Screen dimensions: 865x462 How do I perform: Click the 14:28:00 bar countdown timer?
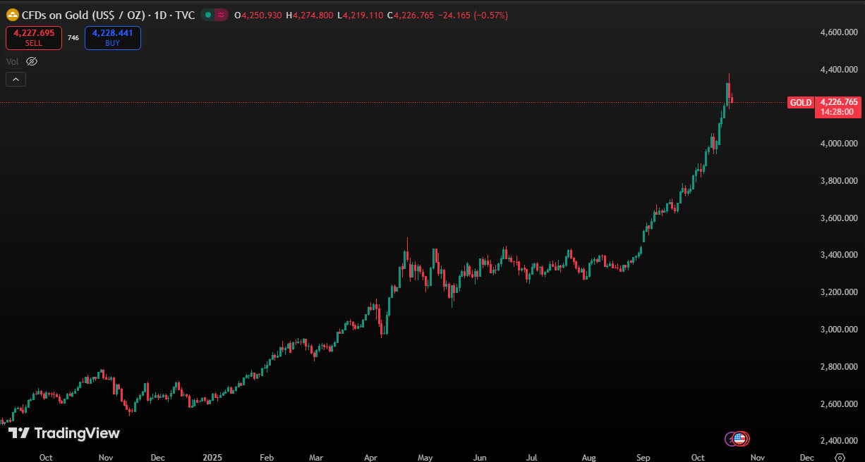click(837, 112)
